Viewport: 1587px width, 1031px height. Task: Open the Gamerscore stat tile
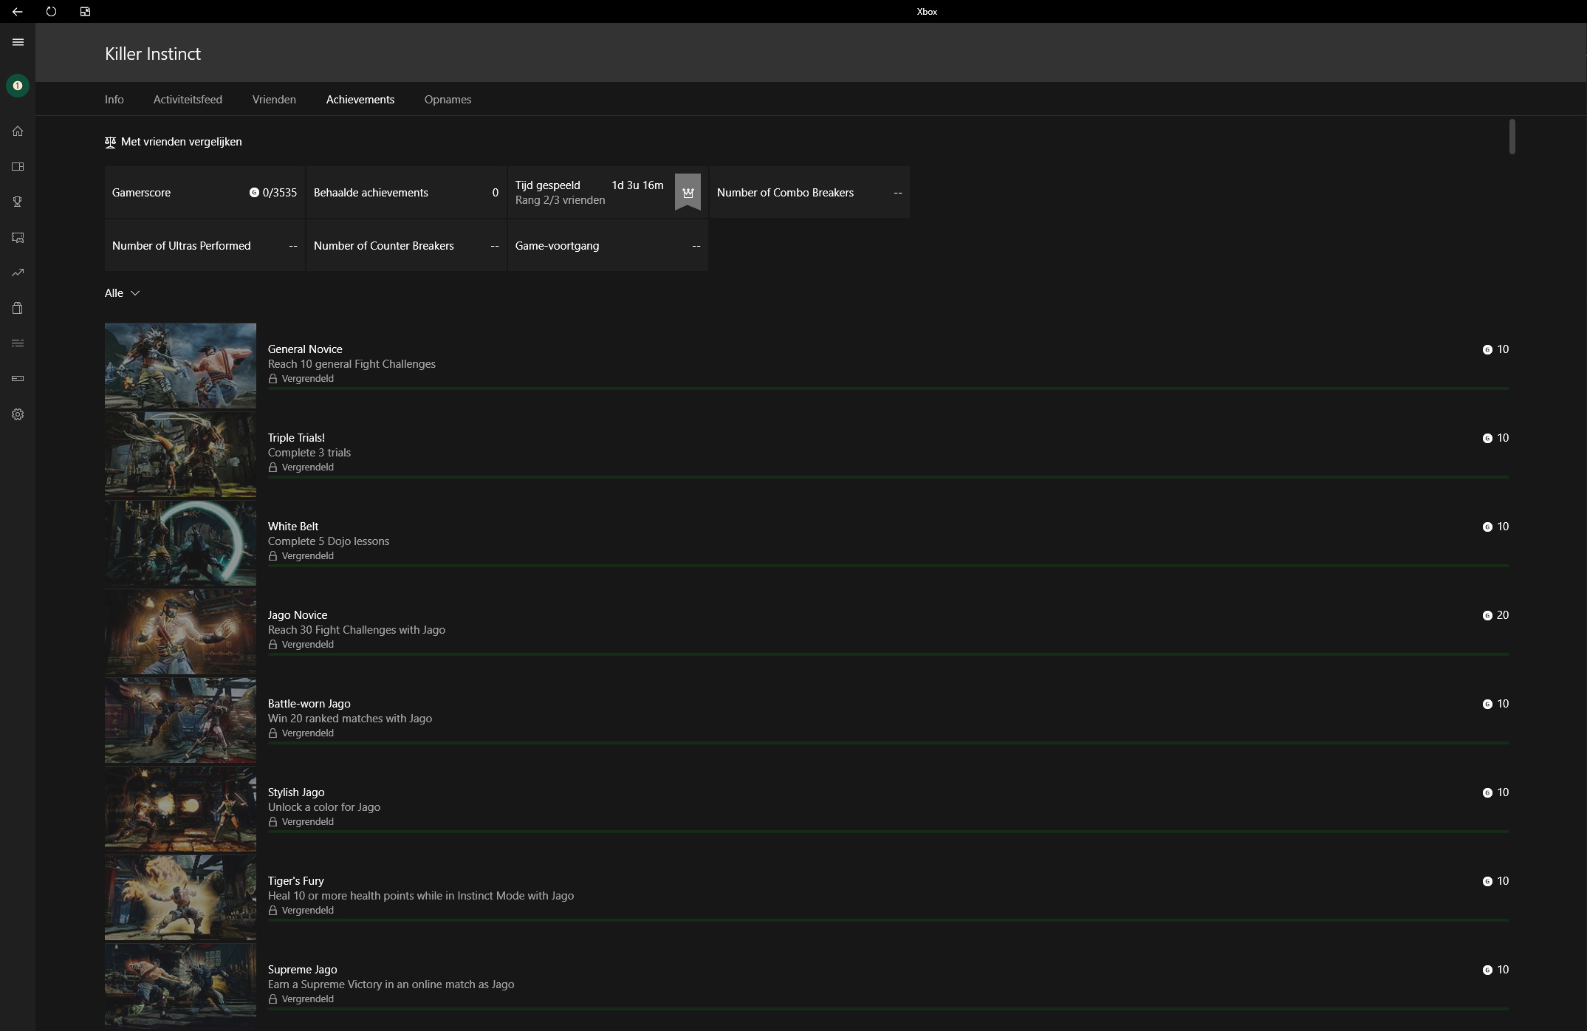coord(205,193)
